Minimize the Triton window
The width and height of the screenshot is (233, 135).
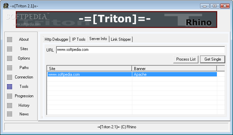point(204,6)
